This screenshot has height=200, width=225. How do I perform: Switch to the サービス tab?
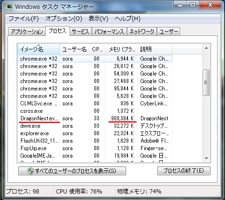(x=80, y=32)
